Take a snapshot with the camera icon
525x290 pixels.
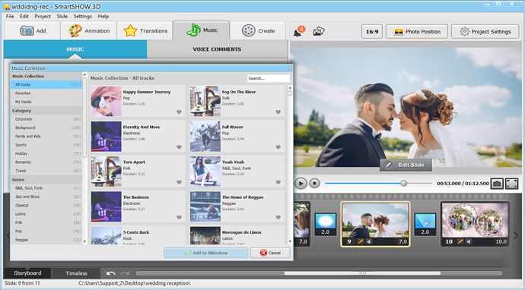tap(497, 184)
